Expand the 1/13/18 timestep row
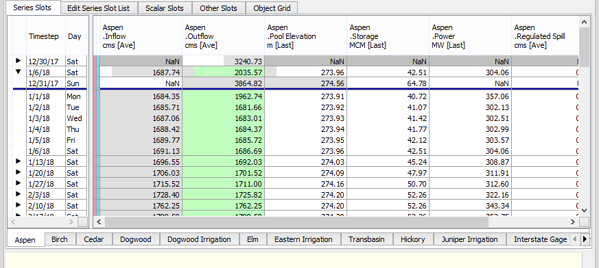The image size is (599, 268). click(18, 161)
